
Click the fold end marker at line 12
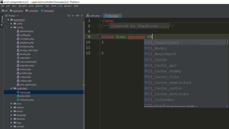tap(100, 53)
